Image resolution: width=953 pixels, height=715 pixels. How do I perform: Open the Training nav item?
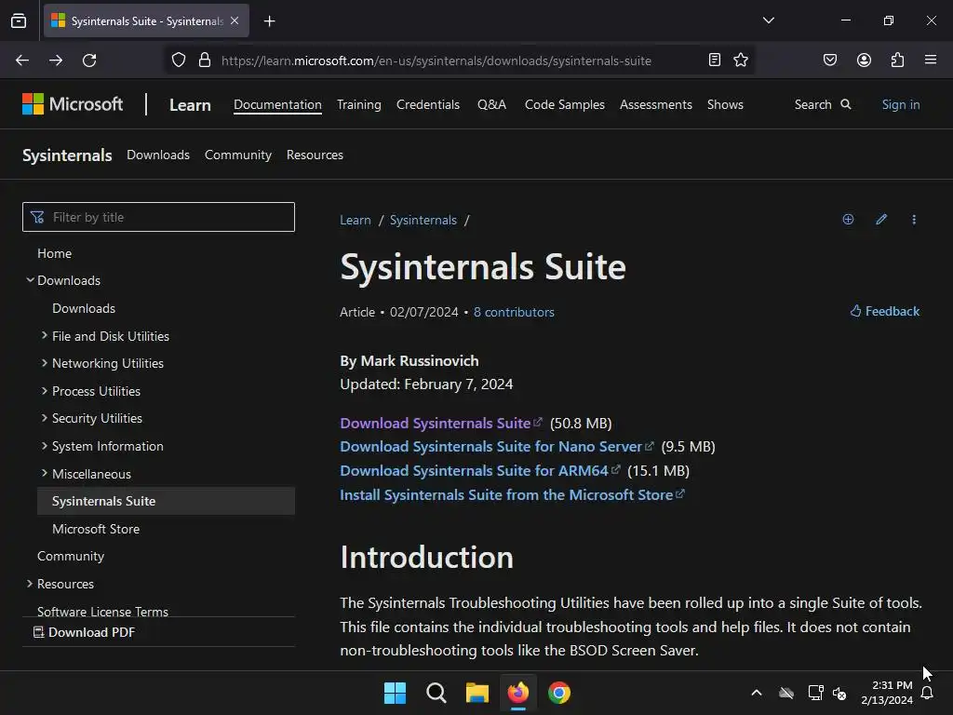359,104
